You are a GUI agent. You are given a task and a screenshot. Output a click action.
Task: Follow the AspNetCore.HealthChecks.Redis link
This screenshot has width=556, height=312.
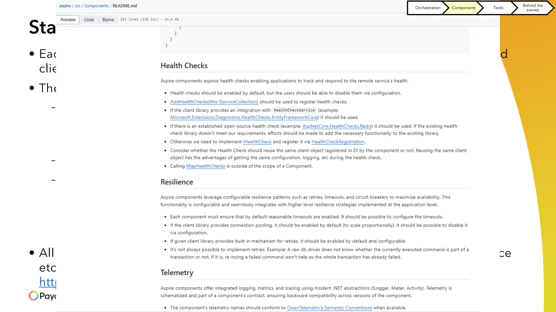[x=337, y=126]
